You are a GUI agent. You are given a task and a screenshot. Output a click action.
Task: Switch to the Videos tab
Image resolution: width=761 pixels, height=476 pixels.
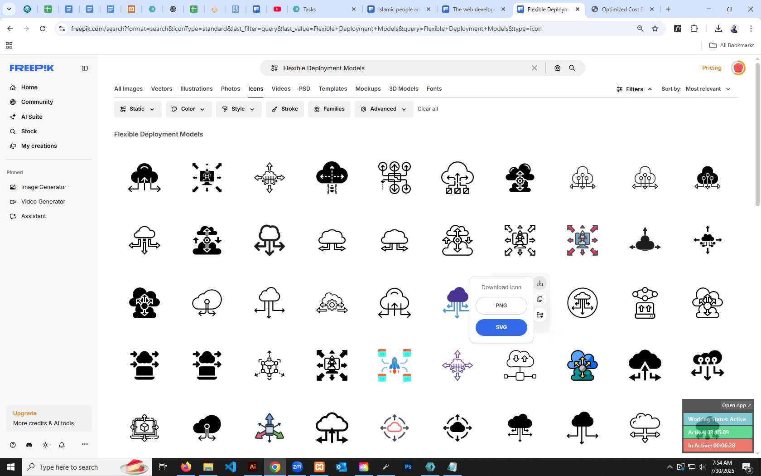click(x=281, y=89)
